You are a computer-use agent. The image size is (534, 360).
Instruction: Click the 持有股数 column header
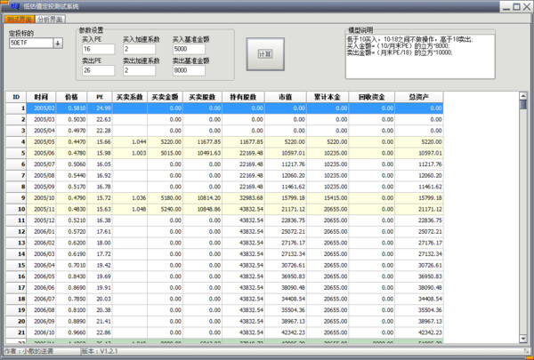point(243,97)
